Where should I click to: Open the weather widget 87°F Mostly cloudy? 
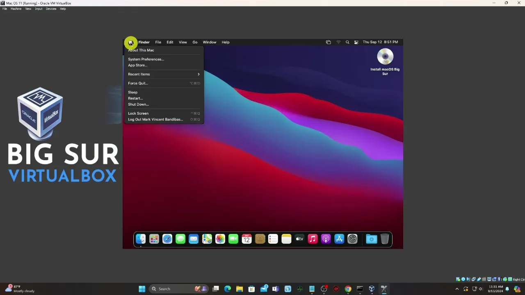tap(20, 289)
